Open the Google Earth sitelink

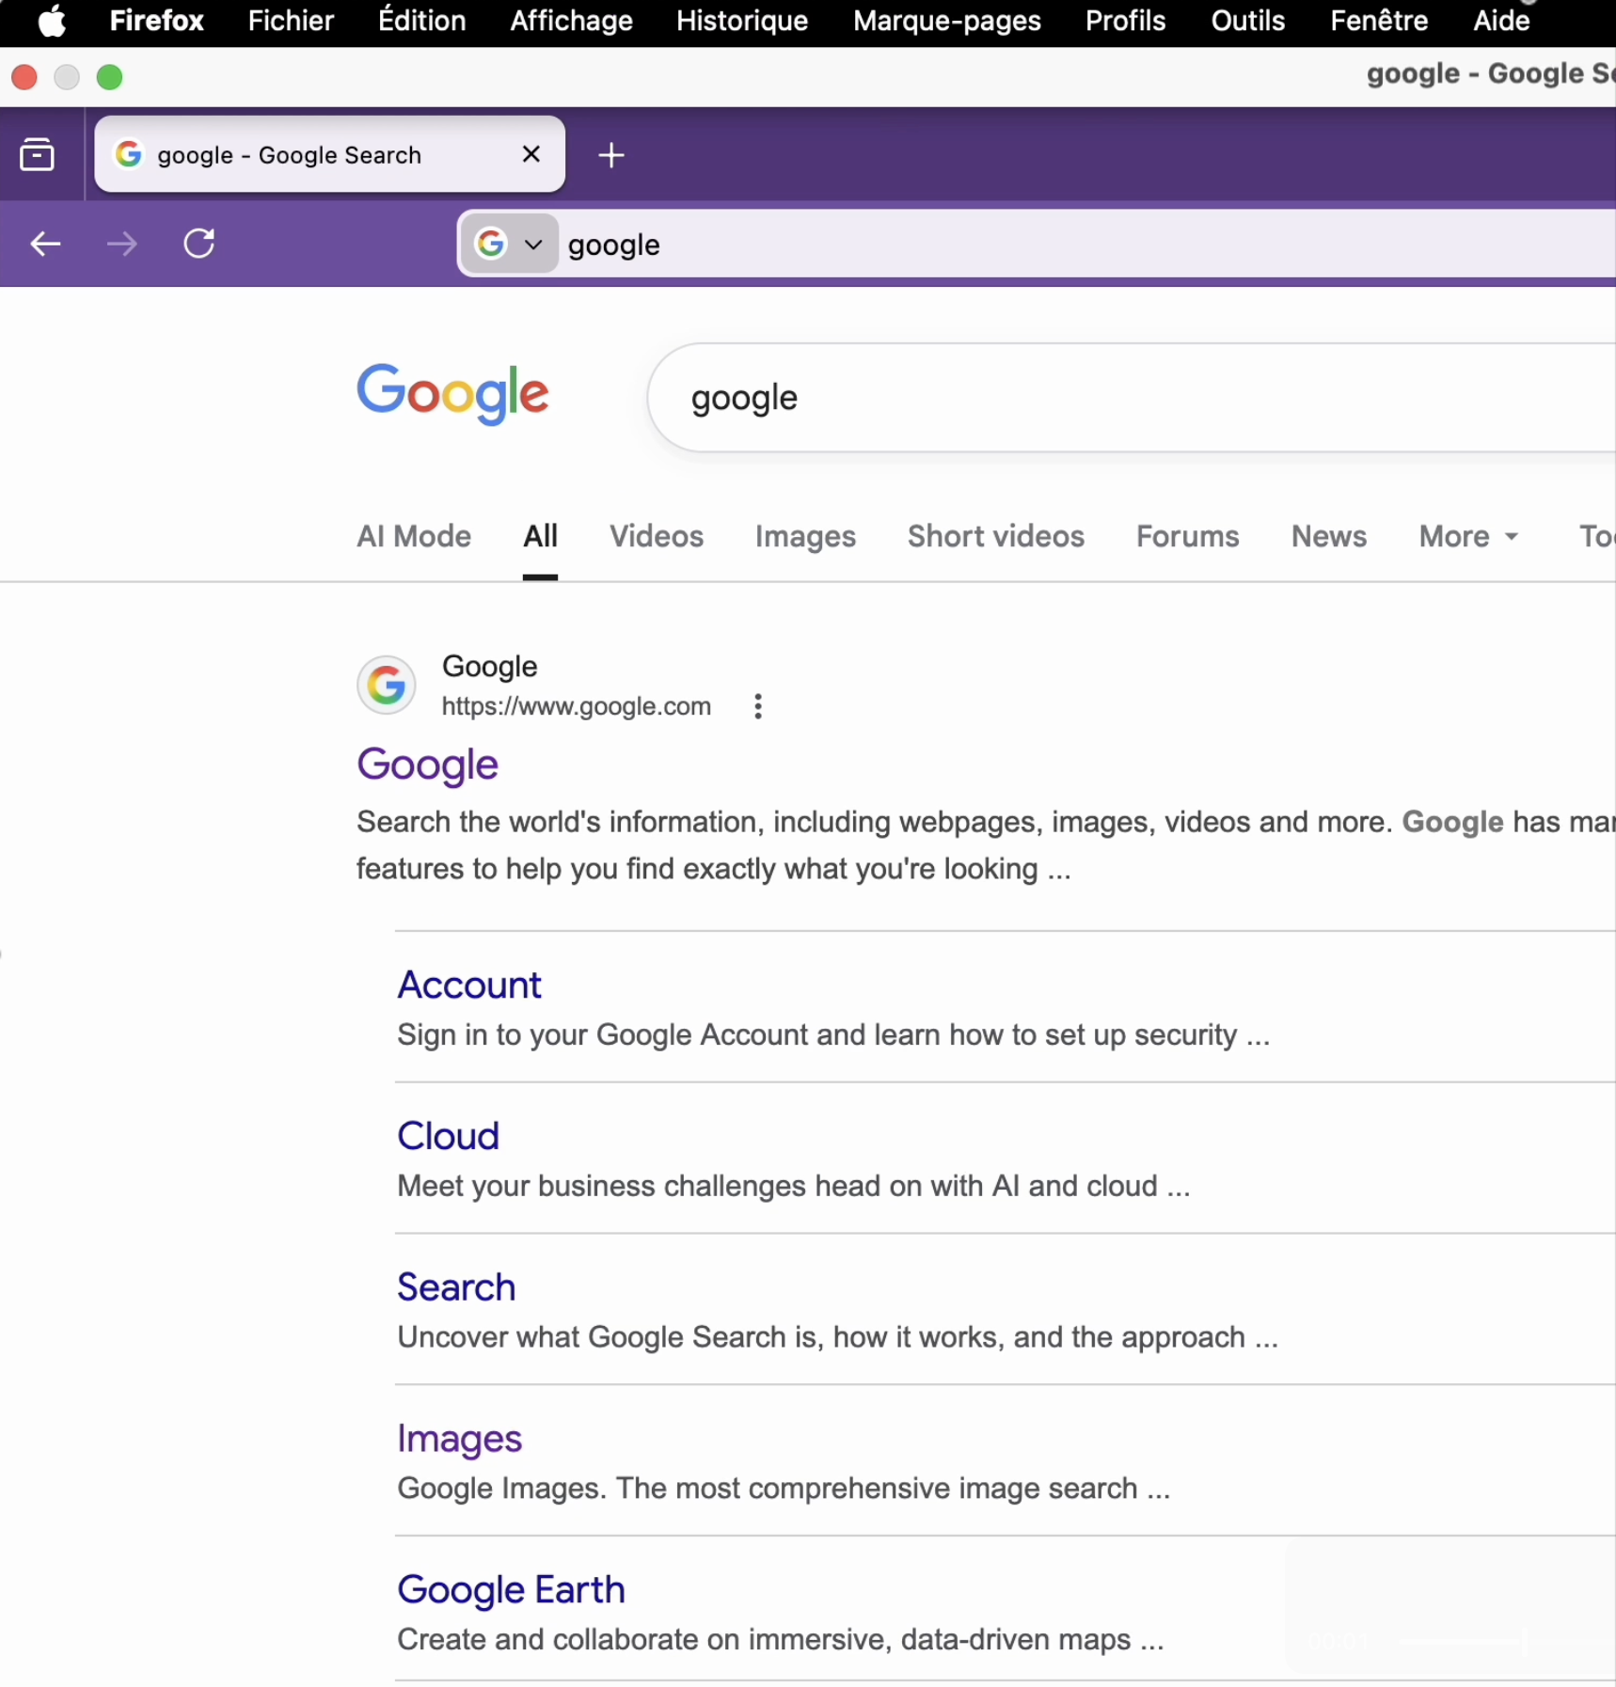click(x=511, y=1589)
